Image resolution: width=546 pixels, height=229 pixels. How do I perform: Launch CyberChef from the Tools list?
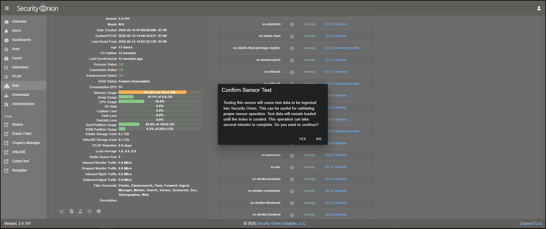20,161
